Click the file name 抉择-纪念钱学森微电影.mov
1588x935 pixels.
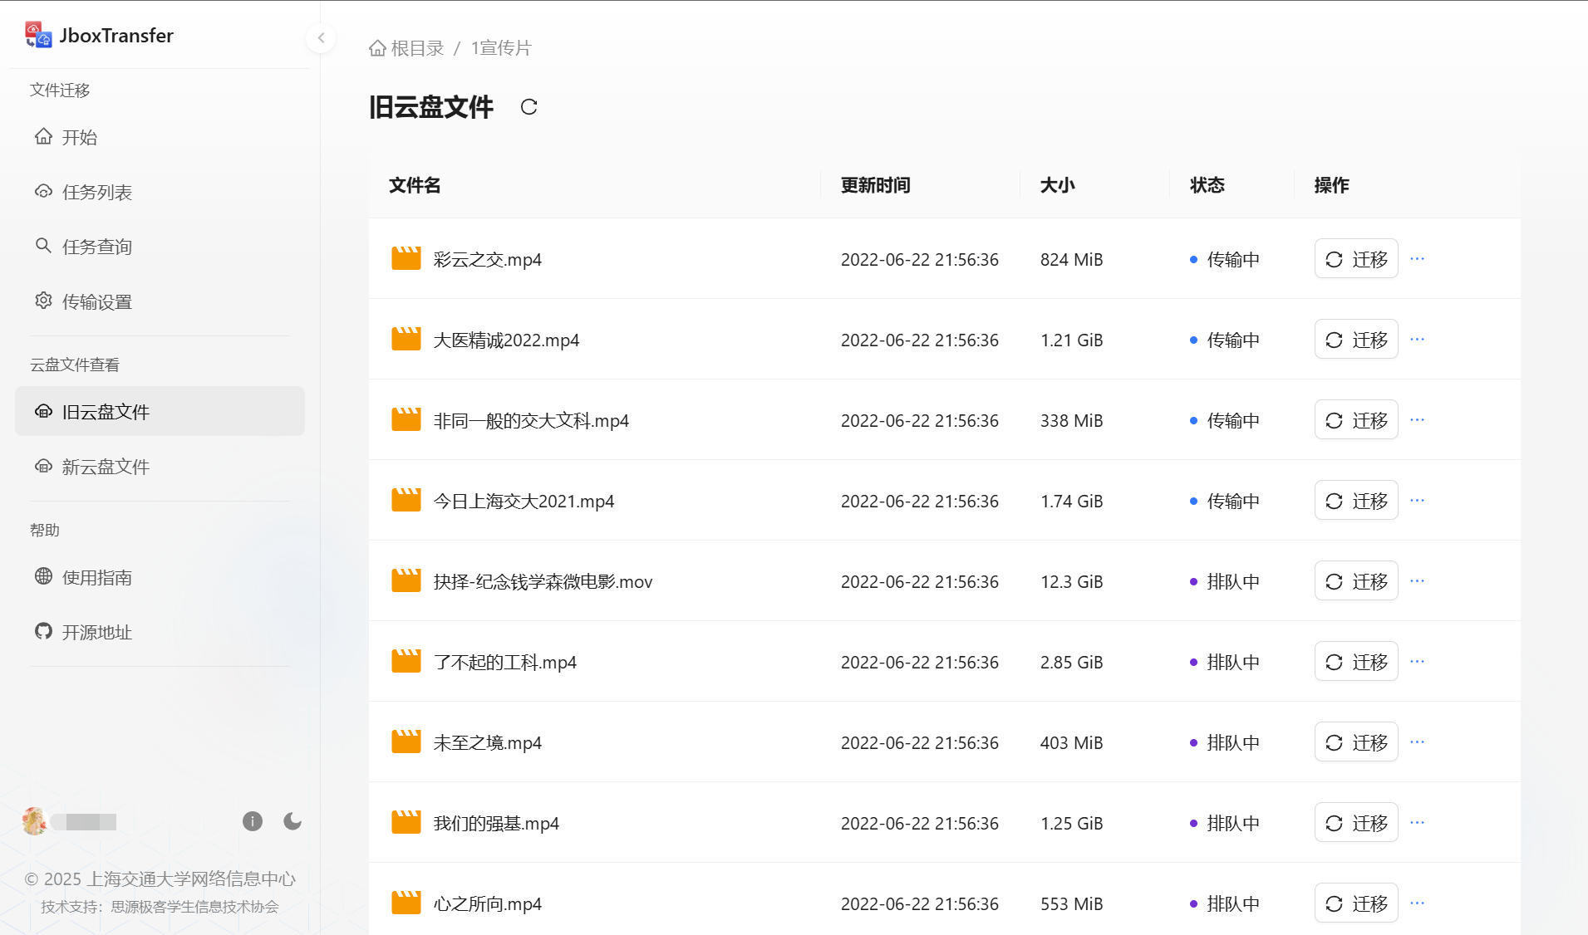pyautogui.click(x=543, y=582)
